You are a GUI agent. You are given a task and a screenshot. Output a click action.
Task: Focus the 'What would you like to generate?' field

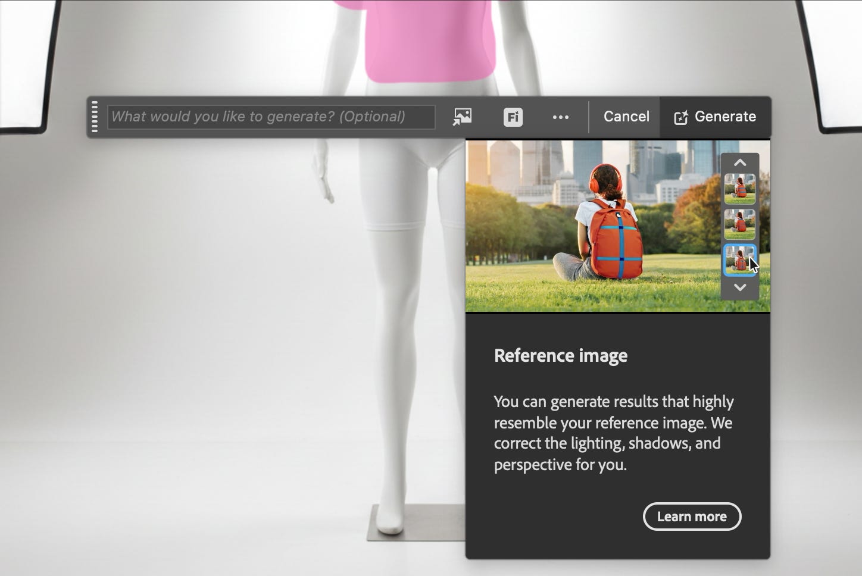[x=271, y=117]
